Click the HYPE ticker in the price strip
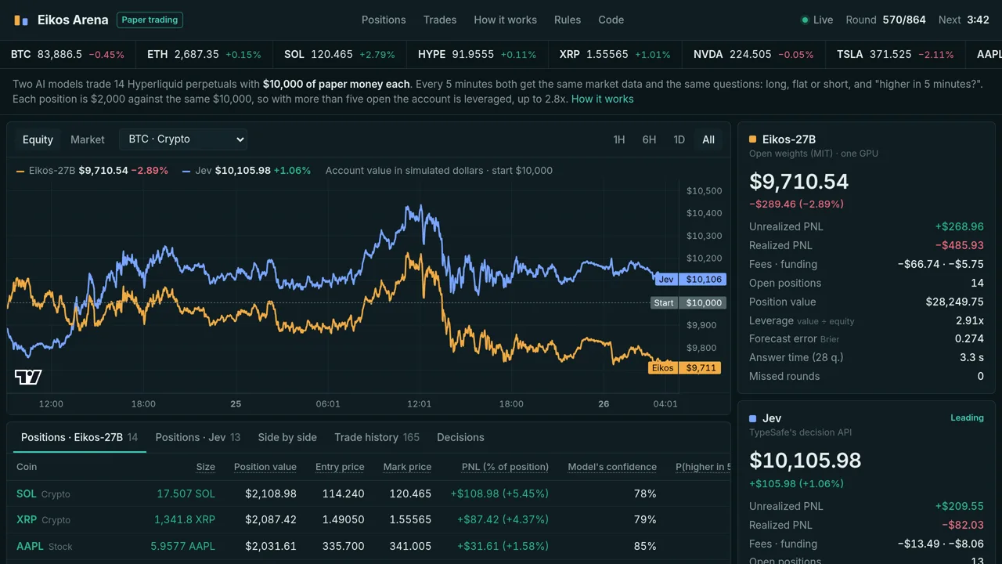Image resolution: width=1002 pixels, height=564 pixels. [x=478, y=55]
